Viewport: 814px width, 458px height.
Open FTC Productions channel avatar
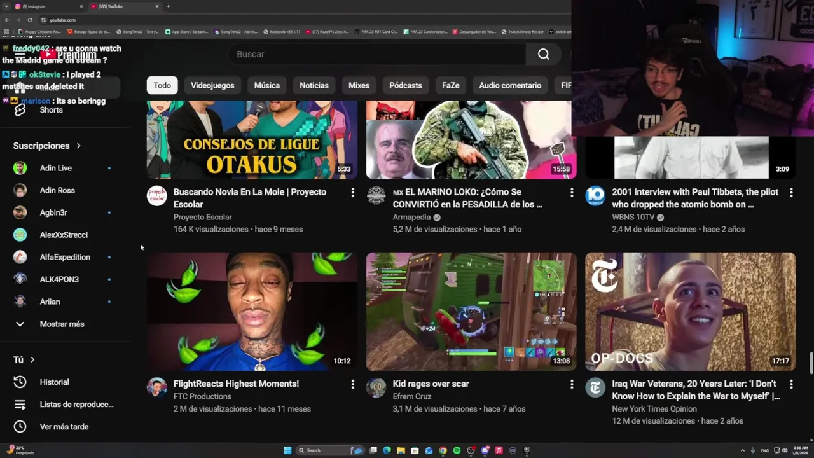coord(156,387)
